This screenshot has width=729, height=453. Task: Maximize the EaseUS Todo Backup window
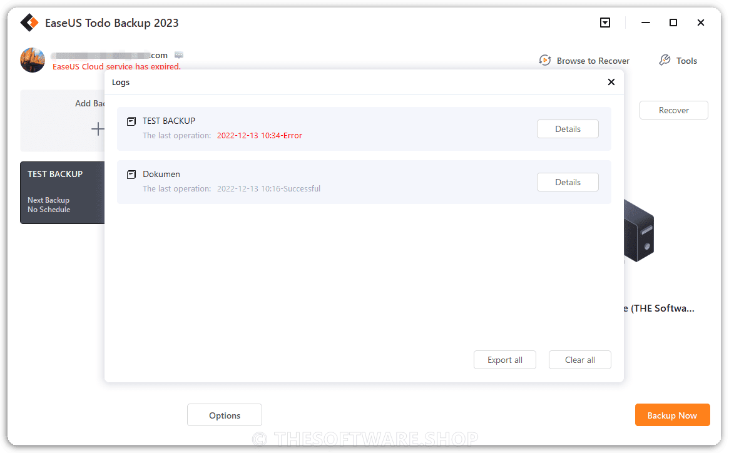673,23
